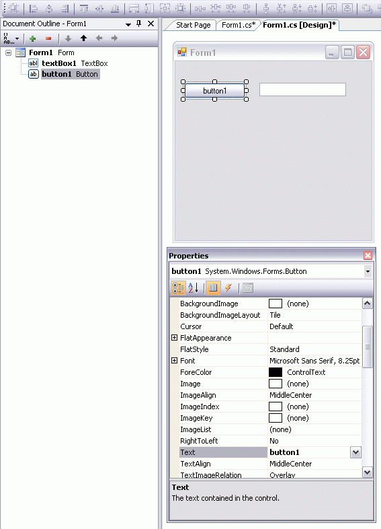
Task: Open Document Outline window position dropdown
Action: click(x=128, y=24)
